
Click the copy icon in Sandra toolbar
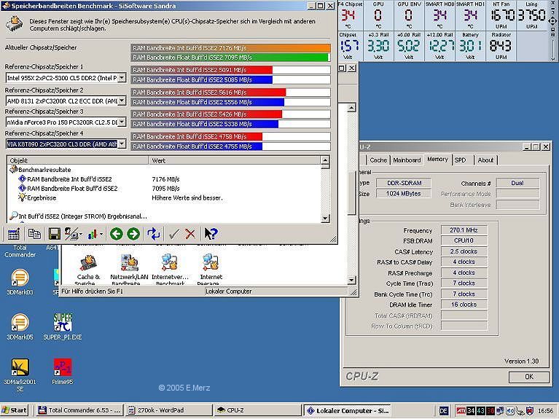click(34, 234)
